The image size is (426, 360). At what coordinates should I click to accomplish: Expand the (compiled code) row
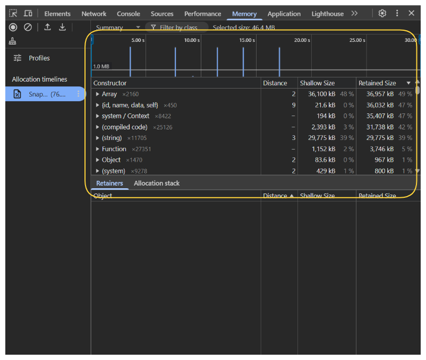point(97,127)
